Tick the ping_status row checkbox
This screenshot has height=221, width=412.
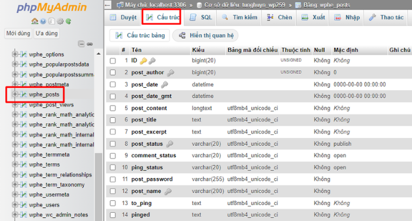(x=113, y=167)
